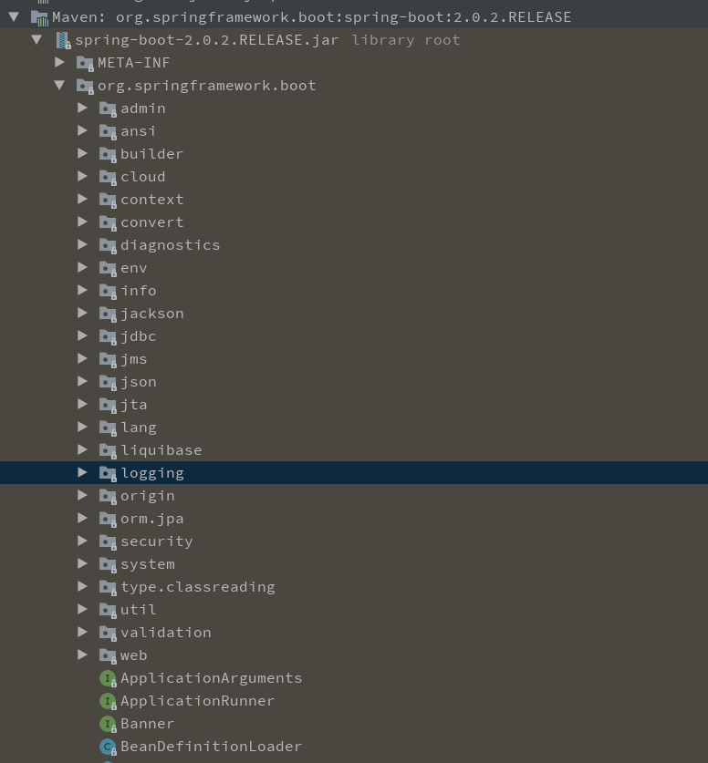Image resolution: width=708 pixels, height=763 pixels.
Task: Click the jar file icon for spring-boot-2.0.2.RELEASE.jar
Action: (63, 39)
